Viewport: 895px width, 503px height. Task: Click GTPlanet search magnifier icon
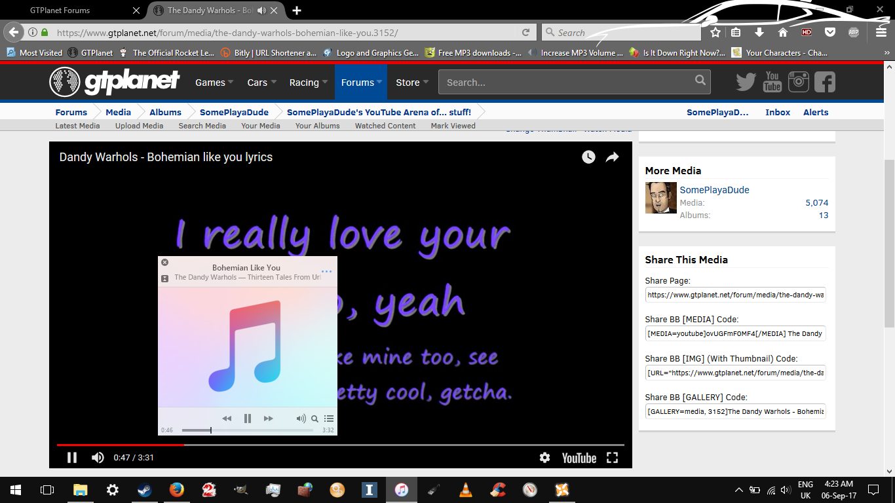point(701,81)
